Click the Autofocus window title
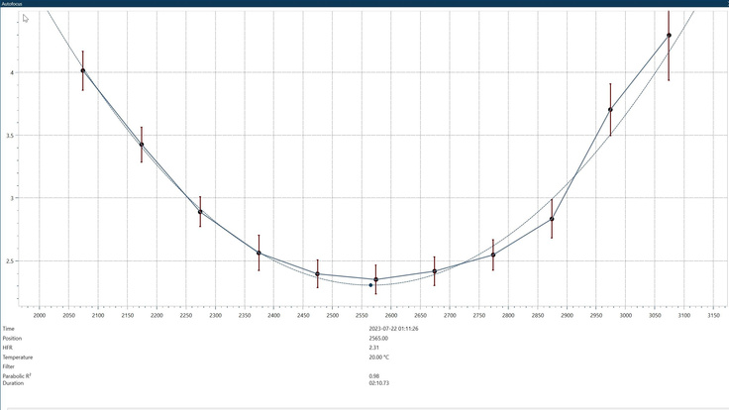Screen dimensions: 729x410 pyautogui.click(x=11, y=3)
